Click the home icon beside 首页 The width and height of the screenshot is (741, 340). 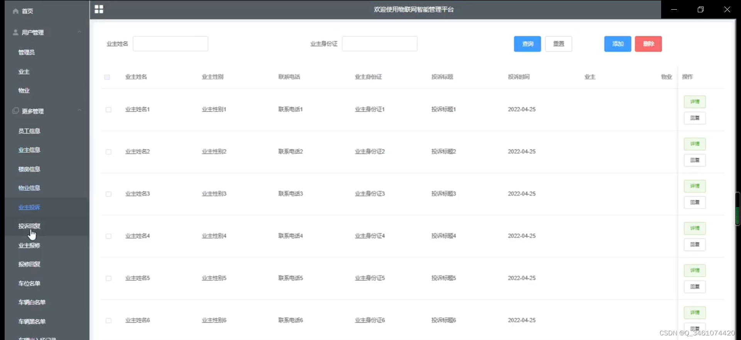(15, 11)
